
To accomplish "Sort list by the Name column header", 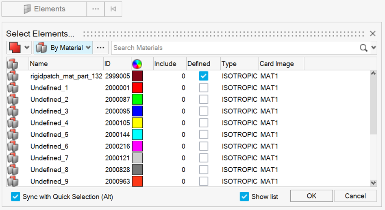I will (x=39, y=64).
